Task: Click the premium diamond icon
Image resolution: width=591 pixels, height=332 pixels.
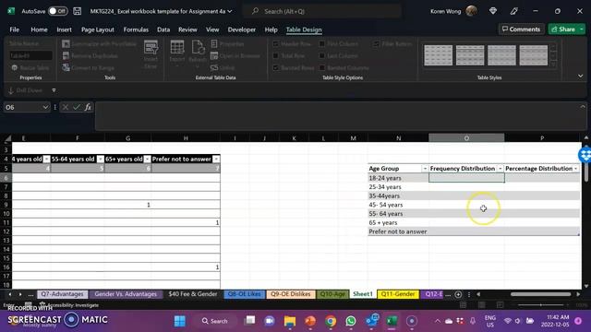Action: (x=493, y=11)
